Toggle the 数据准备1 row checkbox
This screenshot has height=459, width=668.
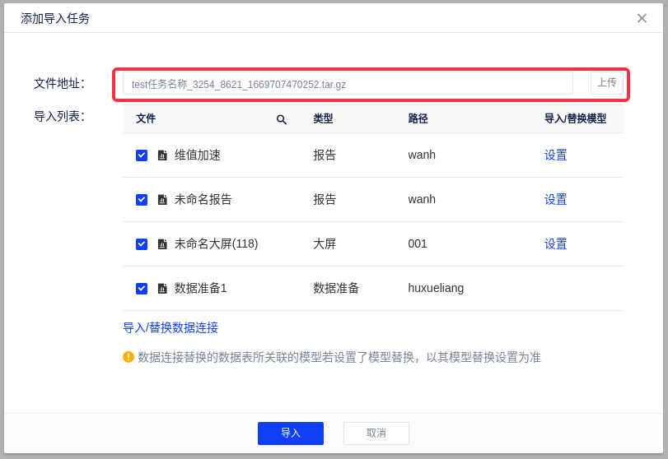point(142,289)
